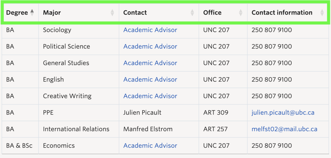
Task: Email julien.picault@ubc.ca
Action: pos(283,113)
